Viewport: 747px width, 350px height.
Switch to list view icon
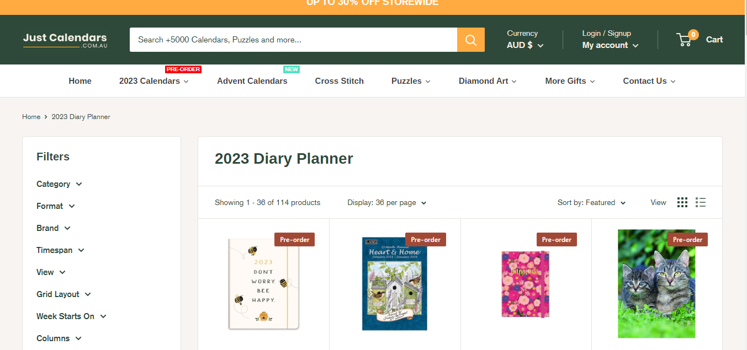pos(701,202)
